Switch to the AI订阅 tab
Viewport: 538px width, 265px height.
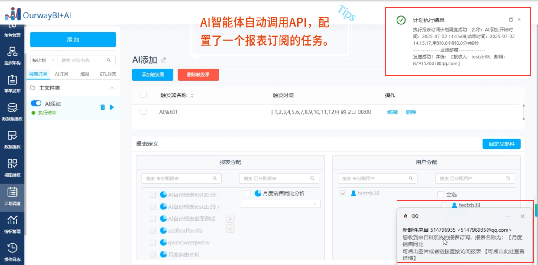(x=61, y=74)
